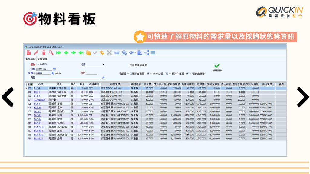This screenshot has width=310, height=174.
Task: Select quantity cell 1,420.0000
Action: [x=82, y=135]
